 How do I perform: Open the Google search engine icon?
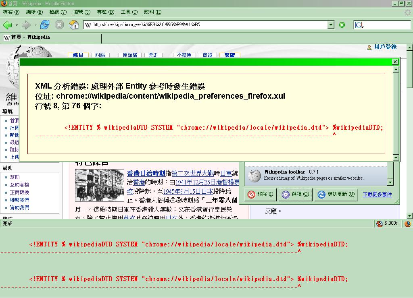359,25
